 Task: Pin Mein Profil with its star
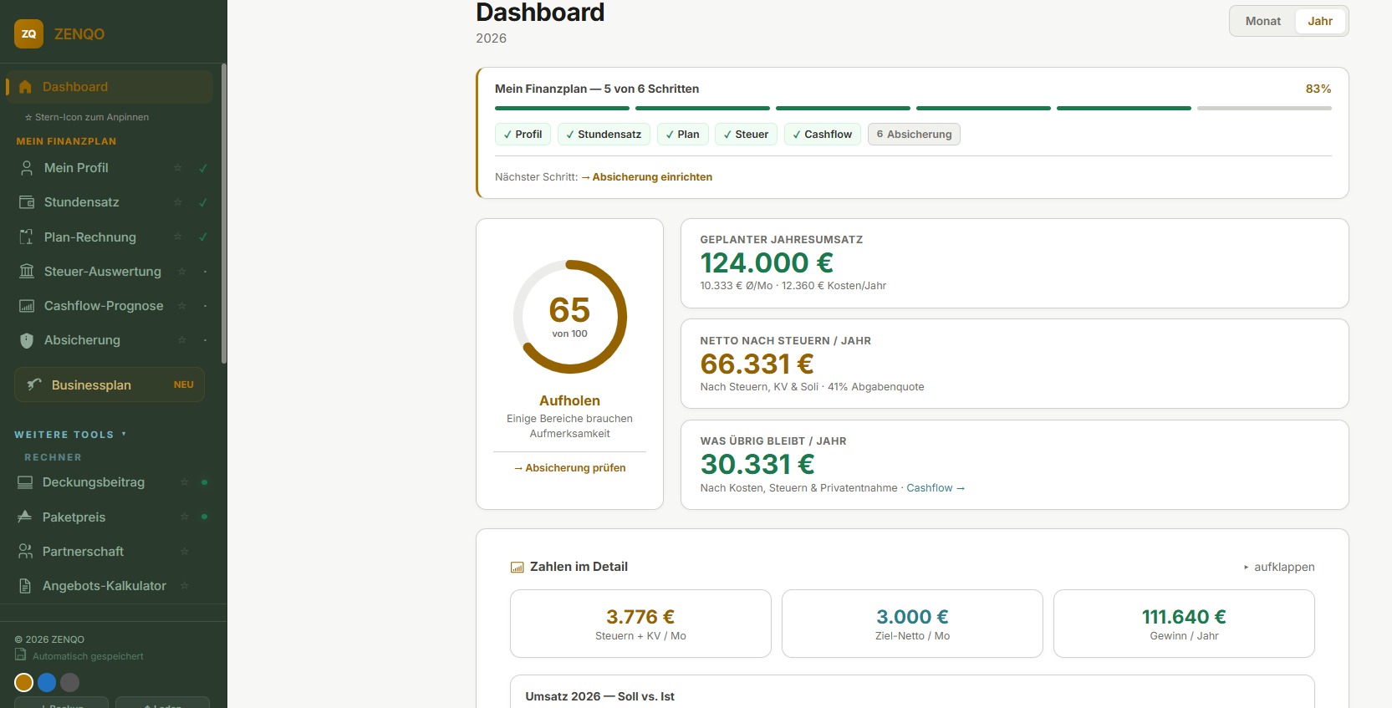coord(177,168)
